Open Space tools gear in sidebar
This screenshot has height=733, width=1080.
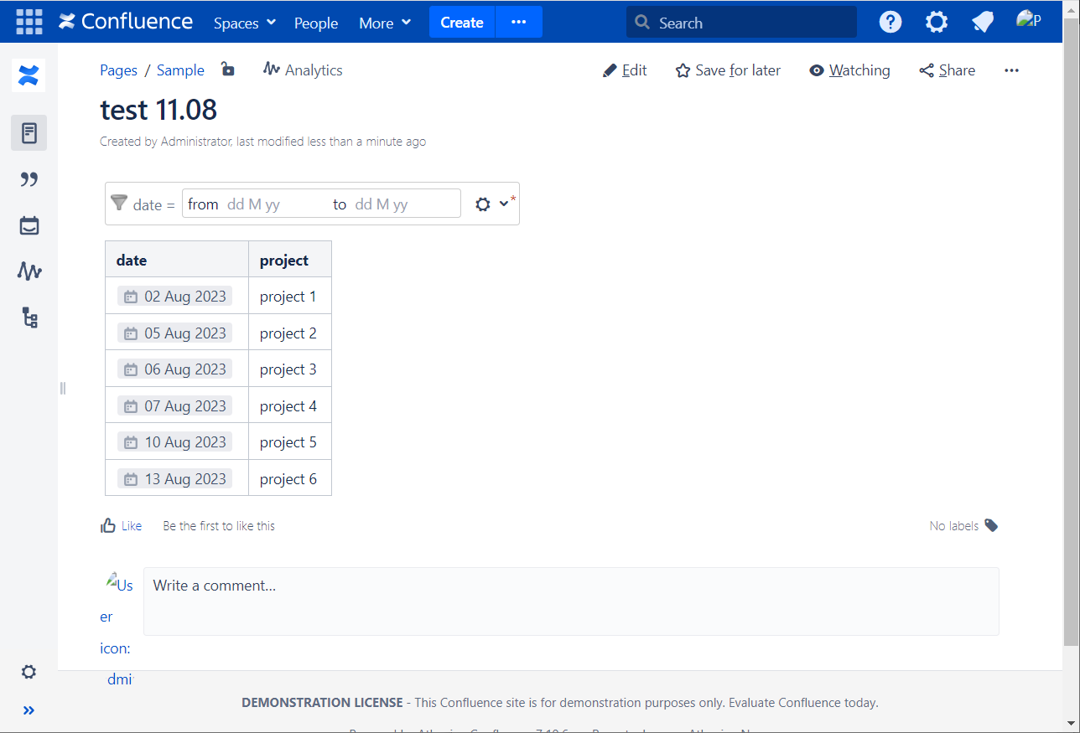coord(29,672)
